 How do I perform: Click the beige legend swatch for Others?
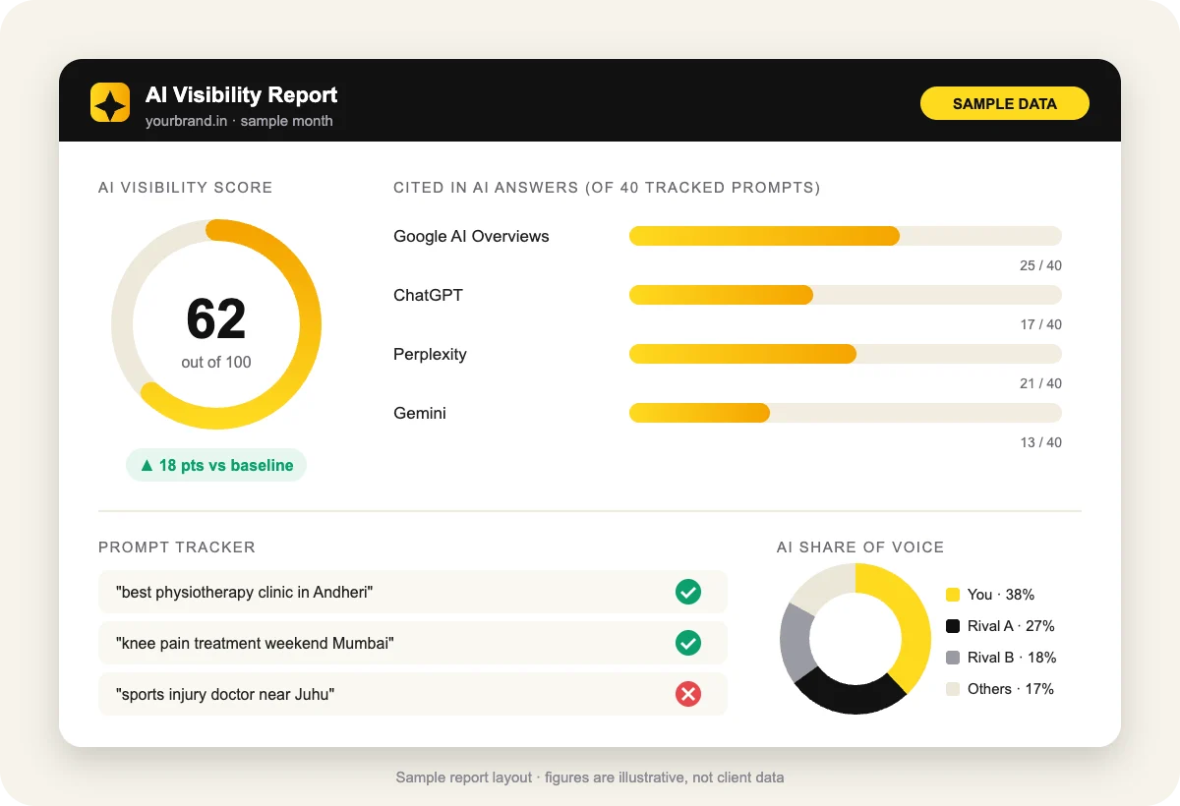pos(952,689)
